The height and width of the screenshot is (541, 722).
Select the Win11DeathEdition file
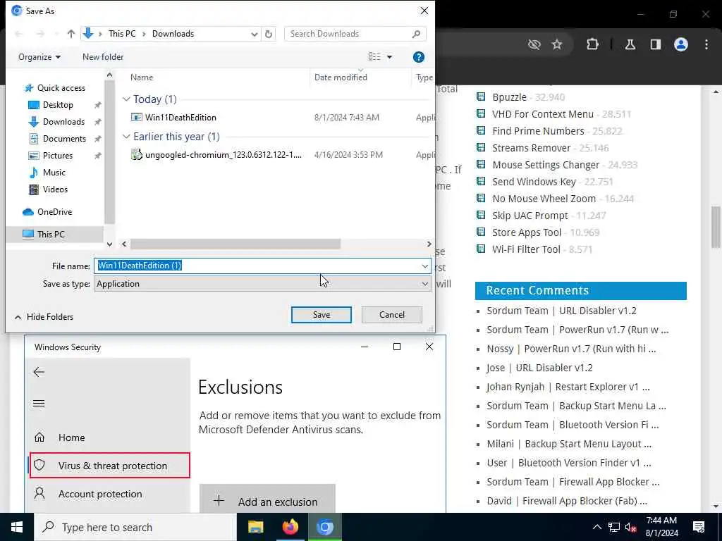180,118
